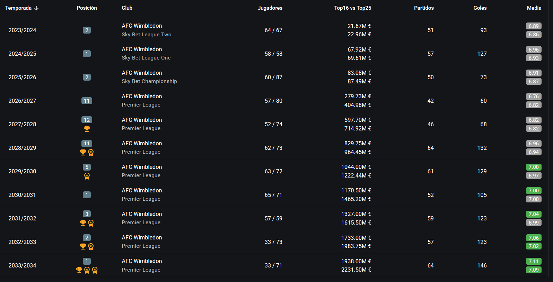The height and width of the screenshot is (282, 553).
Task: Click the Top16 vs Top25 column header
Action: (353, 8)
